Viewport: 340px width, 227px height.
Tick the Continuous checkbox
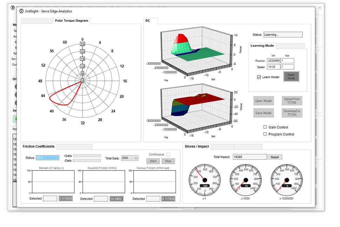coord(168,155)
